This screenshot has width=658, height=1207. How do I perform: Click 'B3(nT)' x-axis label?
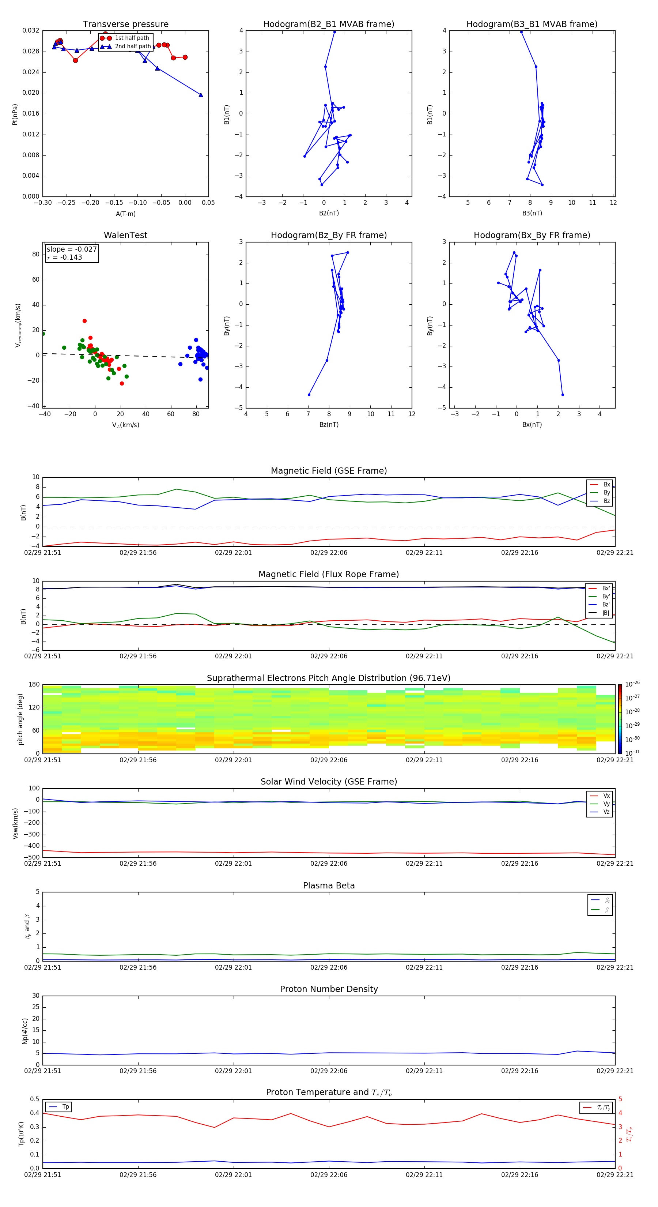point(532,213)
